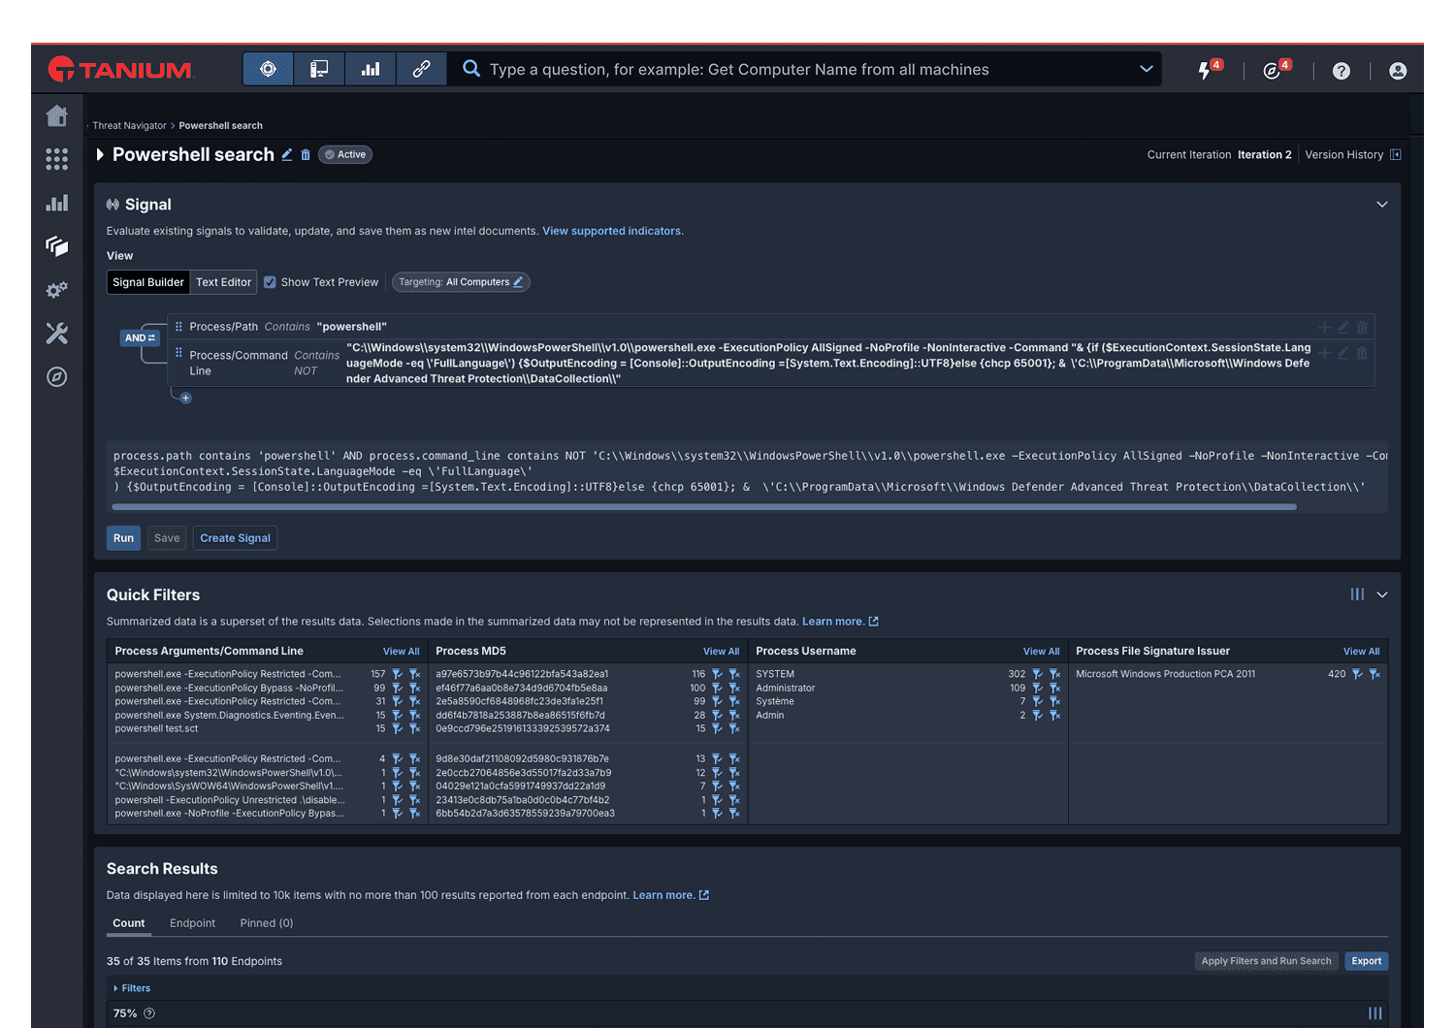Open Quick Filters column chooser icon
The image size is (1455, 1028).
[1357, 594]
